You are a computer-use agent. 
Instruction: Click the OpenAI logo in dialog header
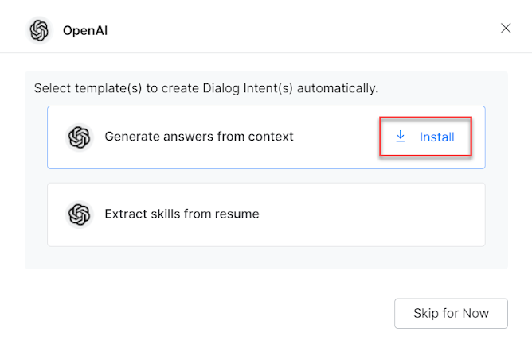coord(39,31)
